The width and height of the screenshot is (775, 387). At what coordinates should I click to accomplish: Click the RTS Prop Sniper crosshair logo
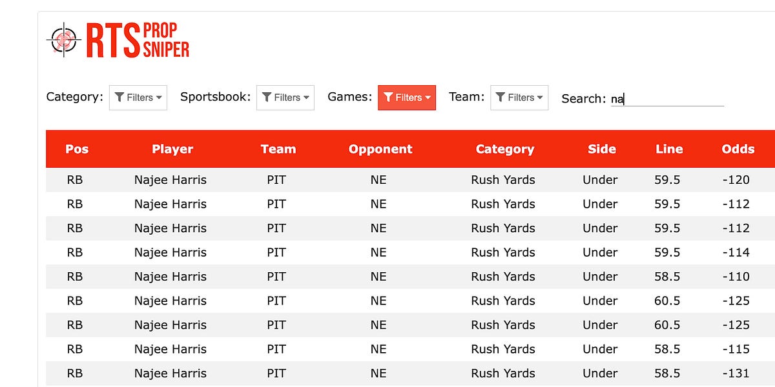point(63,40)
